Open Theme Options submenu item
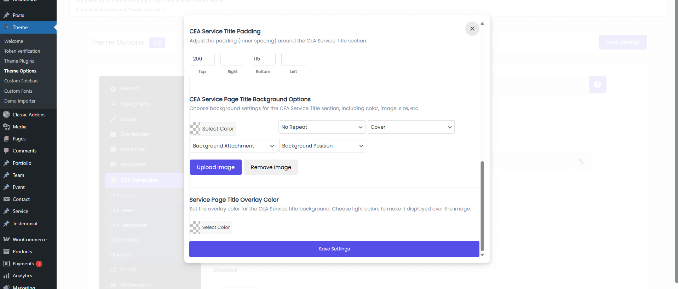 [x=20, y=71]
